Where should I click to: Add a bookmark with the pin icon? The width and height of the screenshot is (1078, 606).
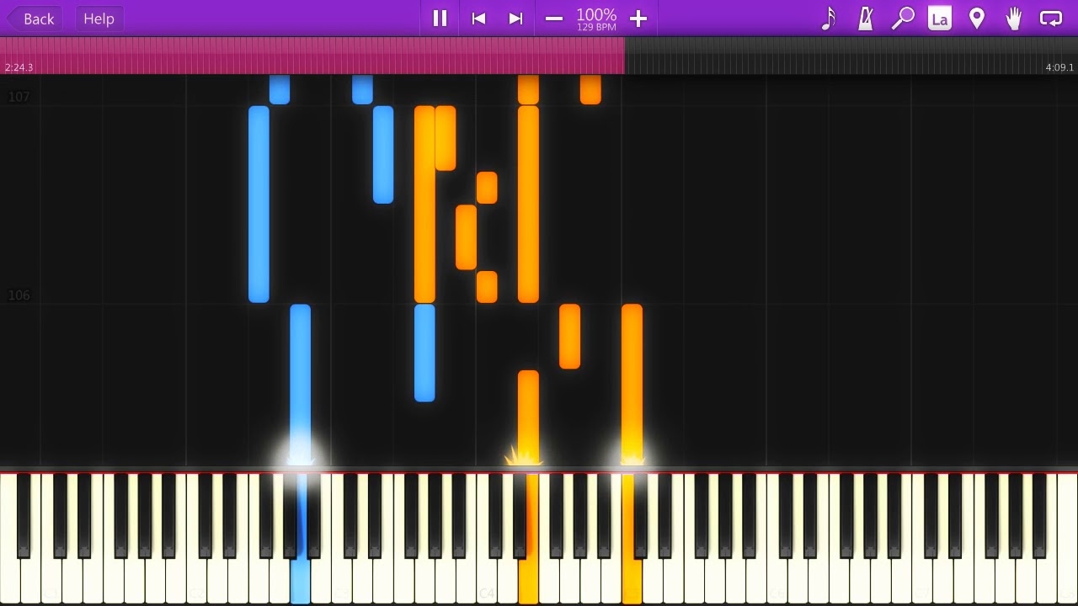[x=977, y=19]
